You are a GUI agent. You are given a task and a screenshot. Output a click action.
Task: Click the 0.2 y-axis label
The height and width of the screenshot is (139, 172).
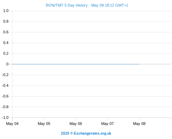[6, 54]
